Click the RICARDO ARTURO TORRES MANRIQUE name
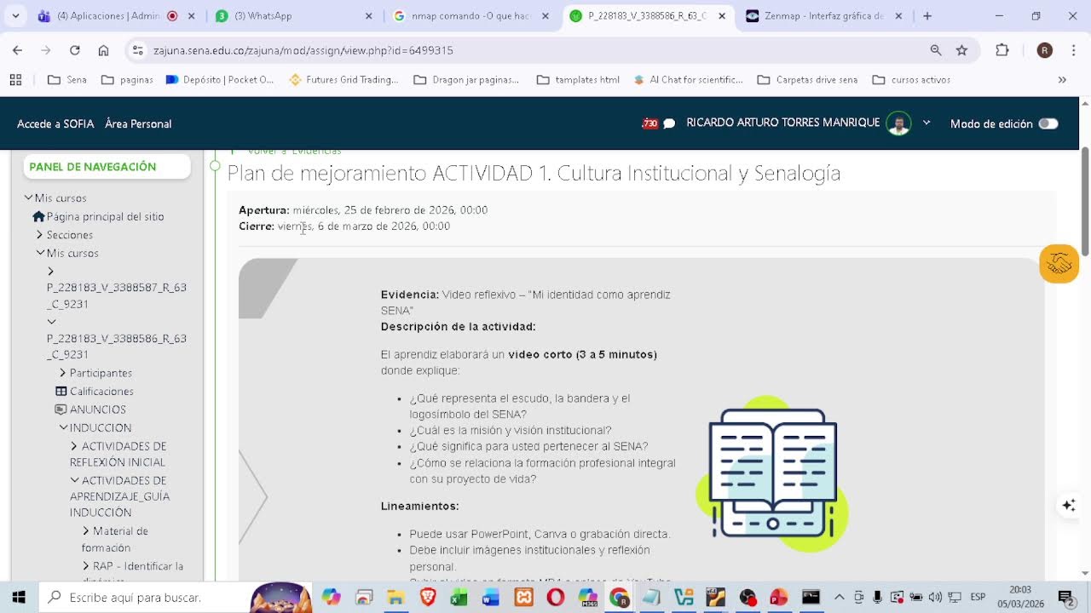This screenshot has width=1091, height=613. 783,123
